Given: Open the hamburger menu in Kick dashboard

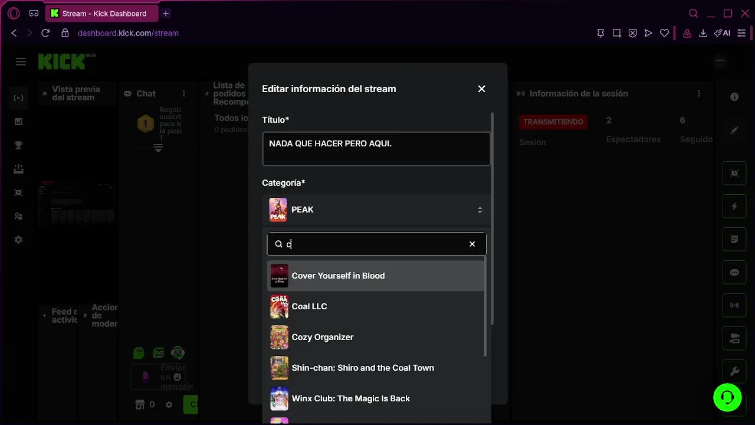Looking at the screenshot, I should (x=21, y=61).
